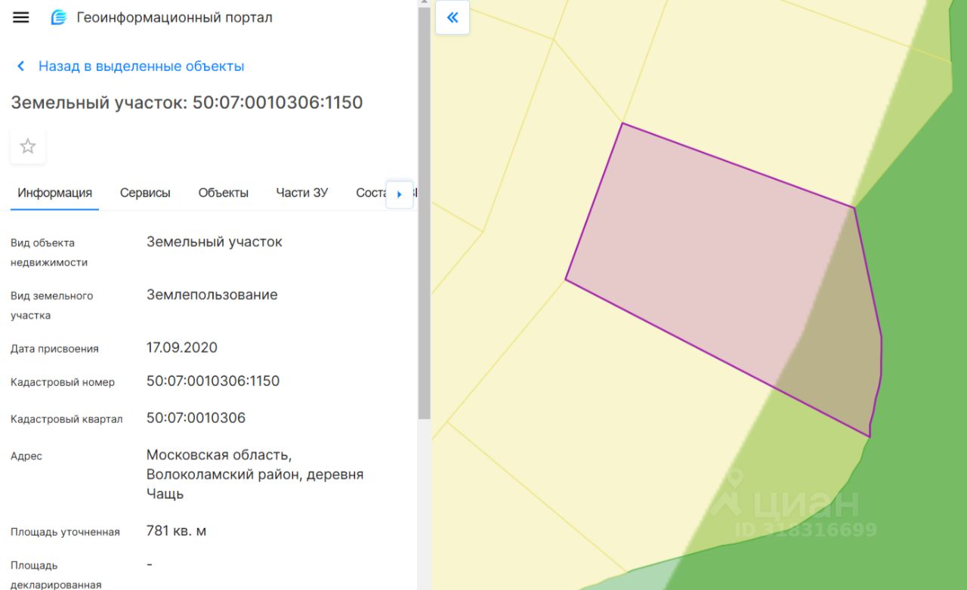
Task: Open the partially hidden Состав tab
Action: pyautogui.click(x=370, y=193)
